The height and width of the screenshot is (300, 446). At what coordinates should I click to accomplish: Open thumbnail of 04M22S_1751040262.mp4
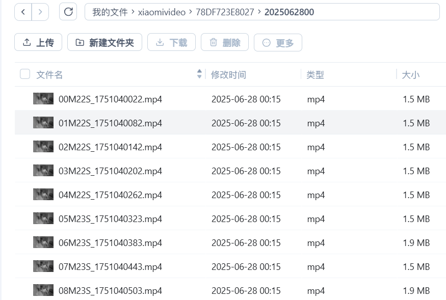43,194
